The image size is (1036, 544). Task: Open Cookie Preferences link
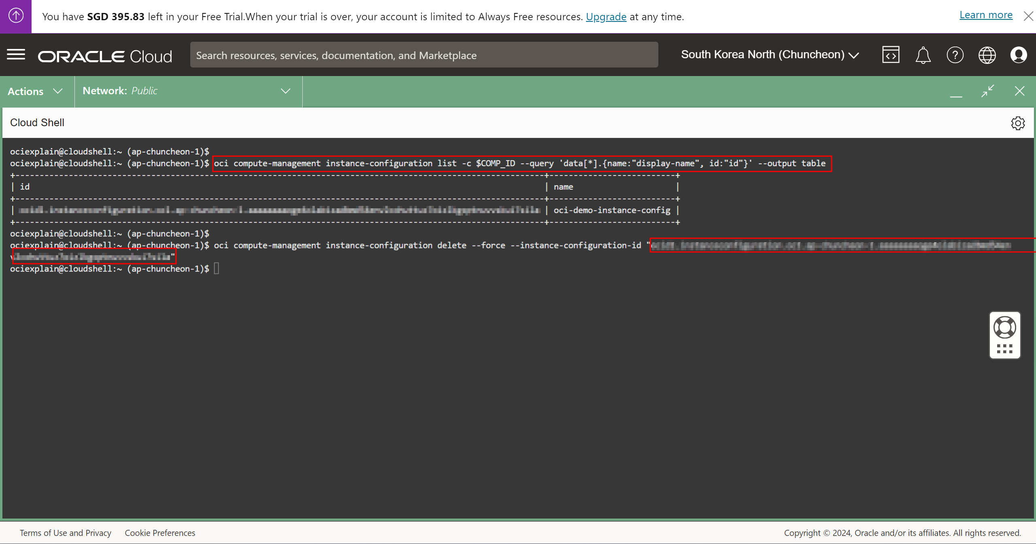(x=160, y=533)
